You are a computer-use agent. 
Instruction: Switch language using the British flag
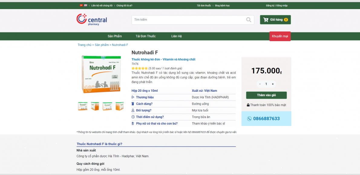(x=86, y=5)
